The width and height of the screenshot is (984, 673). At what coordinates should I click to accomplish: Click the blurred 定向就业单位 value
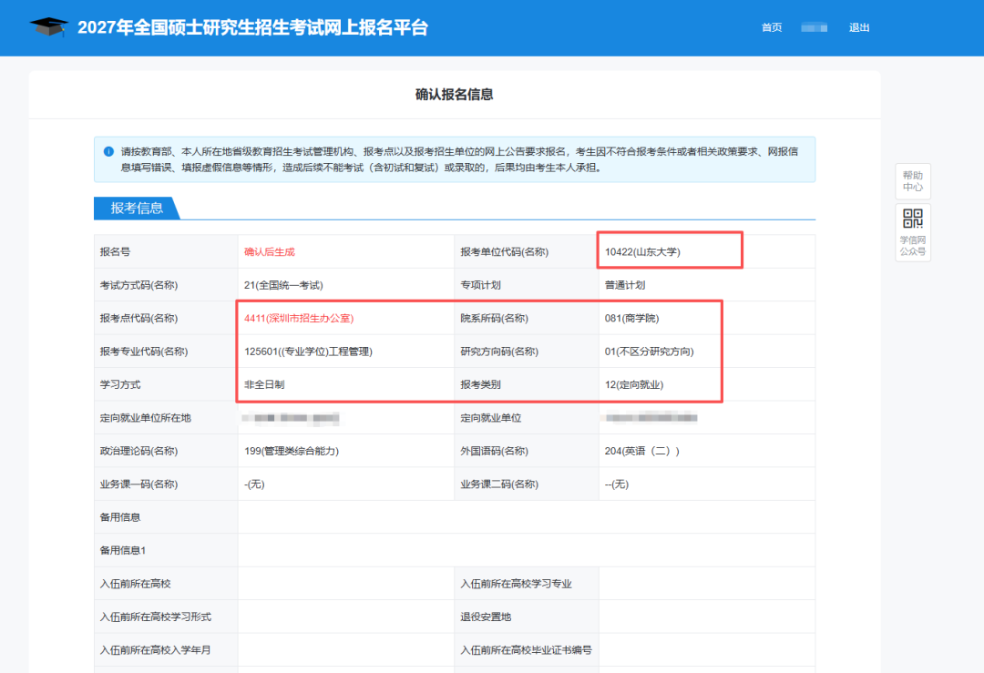click(x=651, y=418)
